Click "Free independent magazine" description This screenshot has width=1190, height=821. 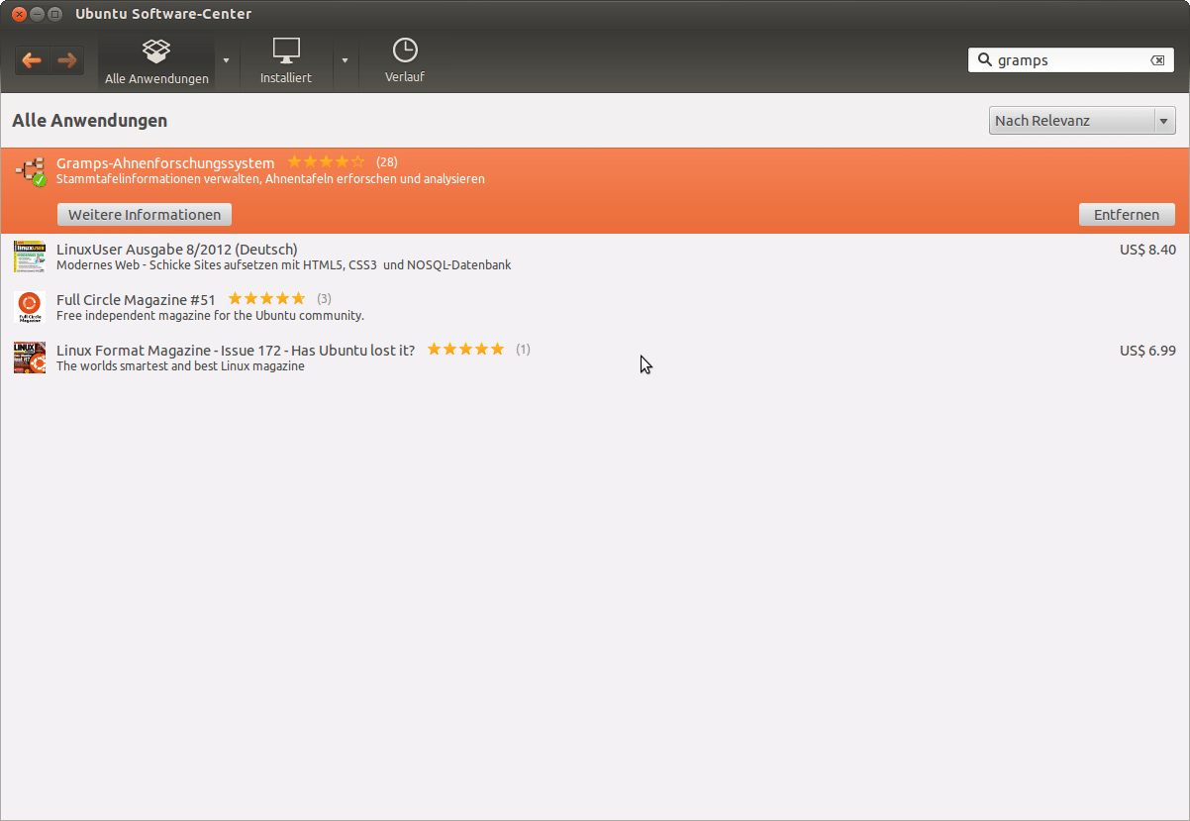click(210, 316)
